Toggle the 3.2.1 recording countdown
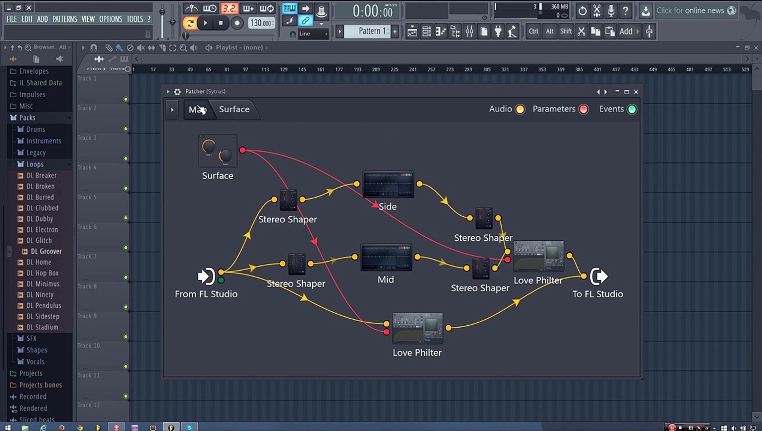 click(229, 8)
